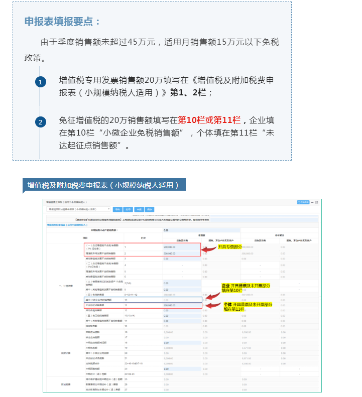
Task: Click row 2 专用发票 sales amount field
Action: (182, 253)
